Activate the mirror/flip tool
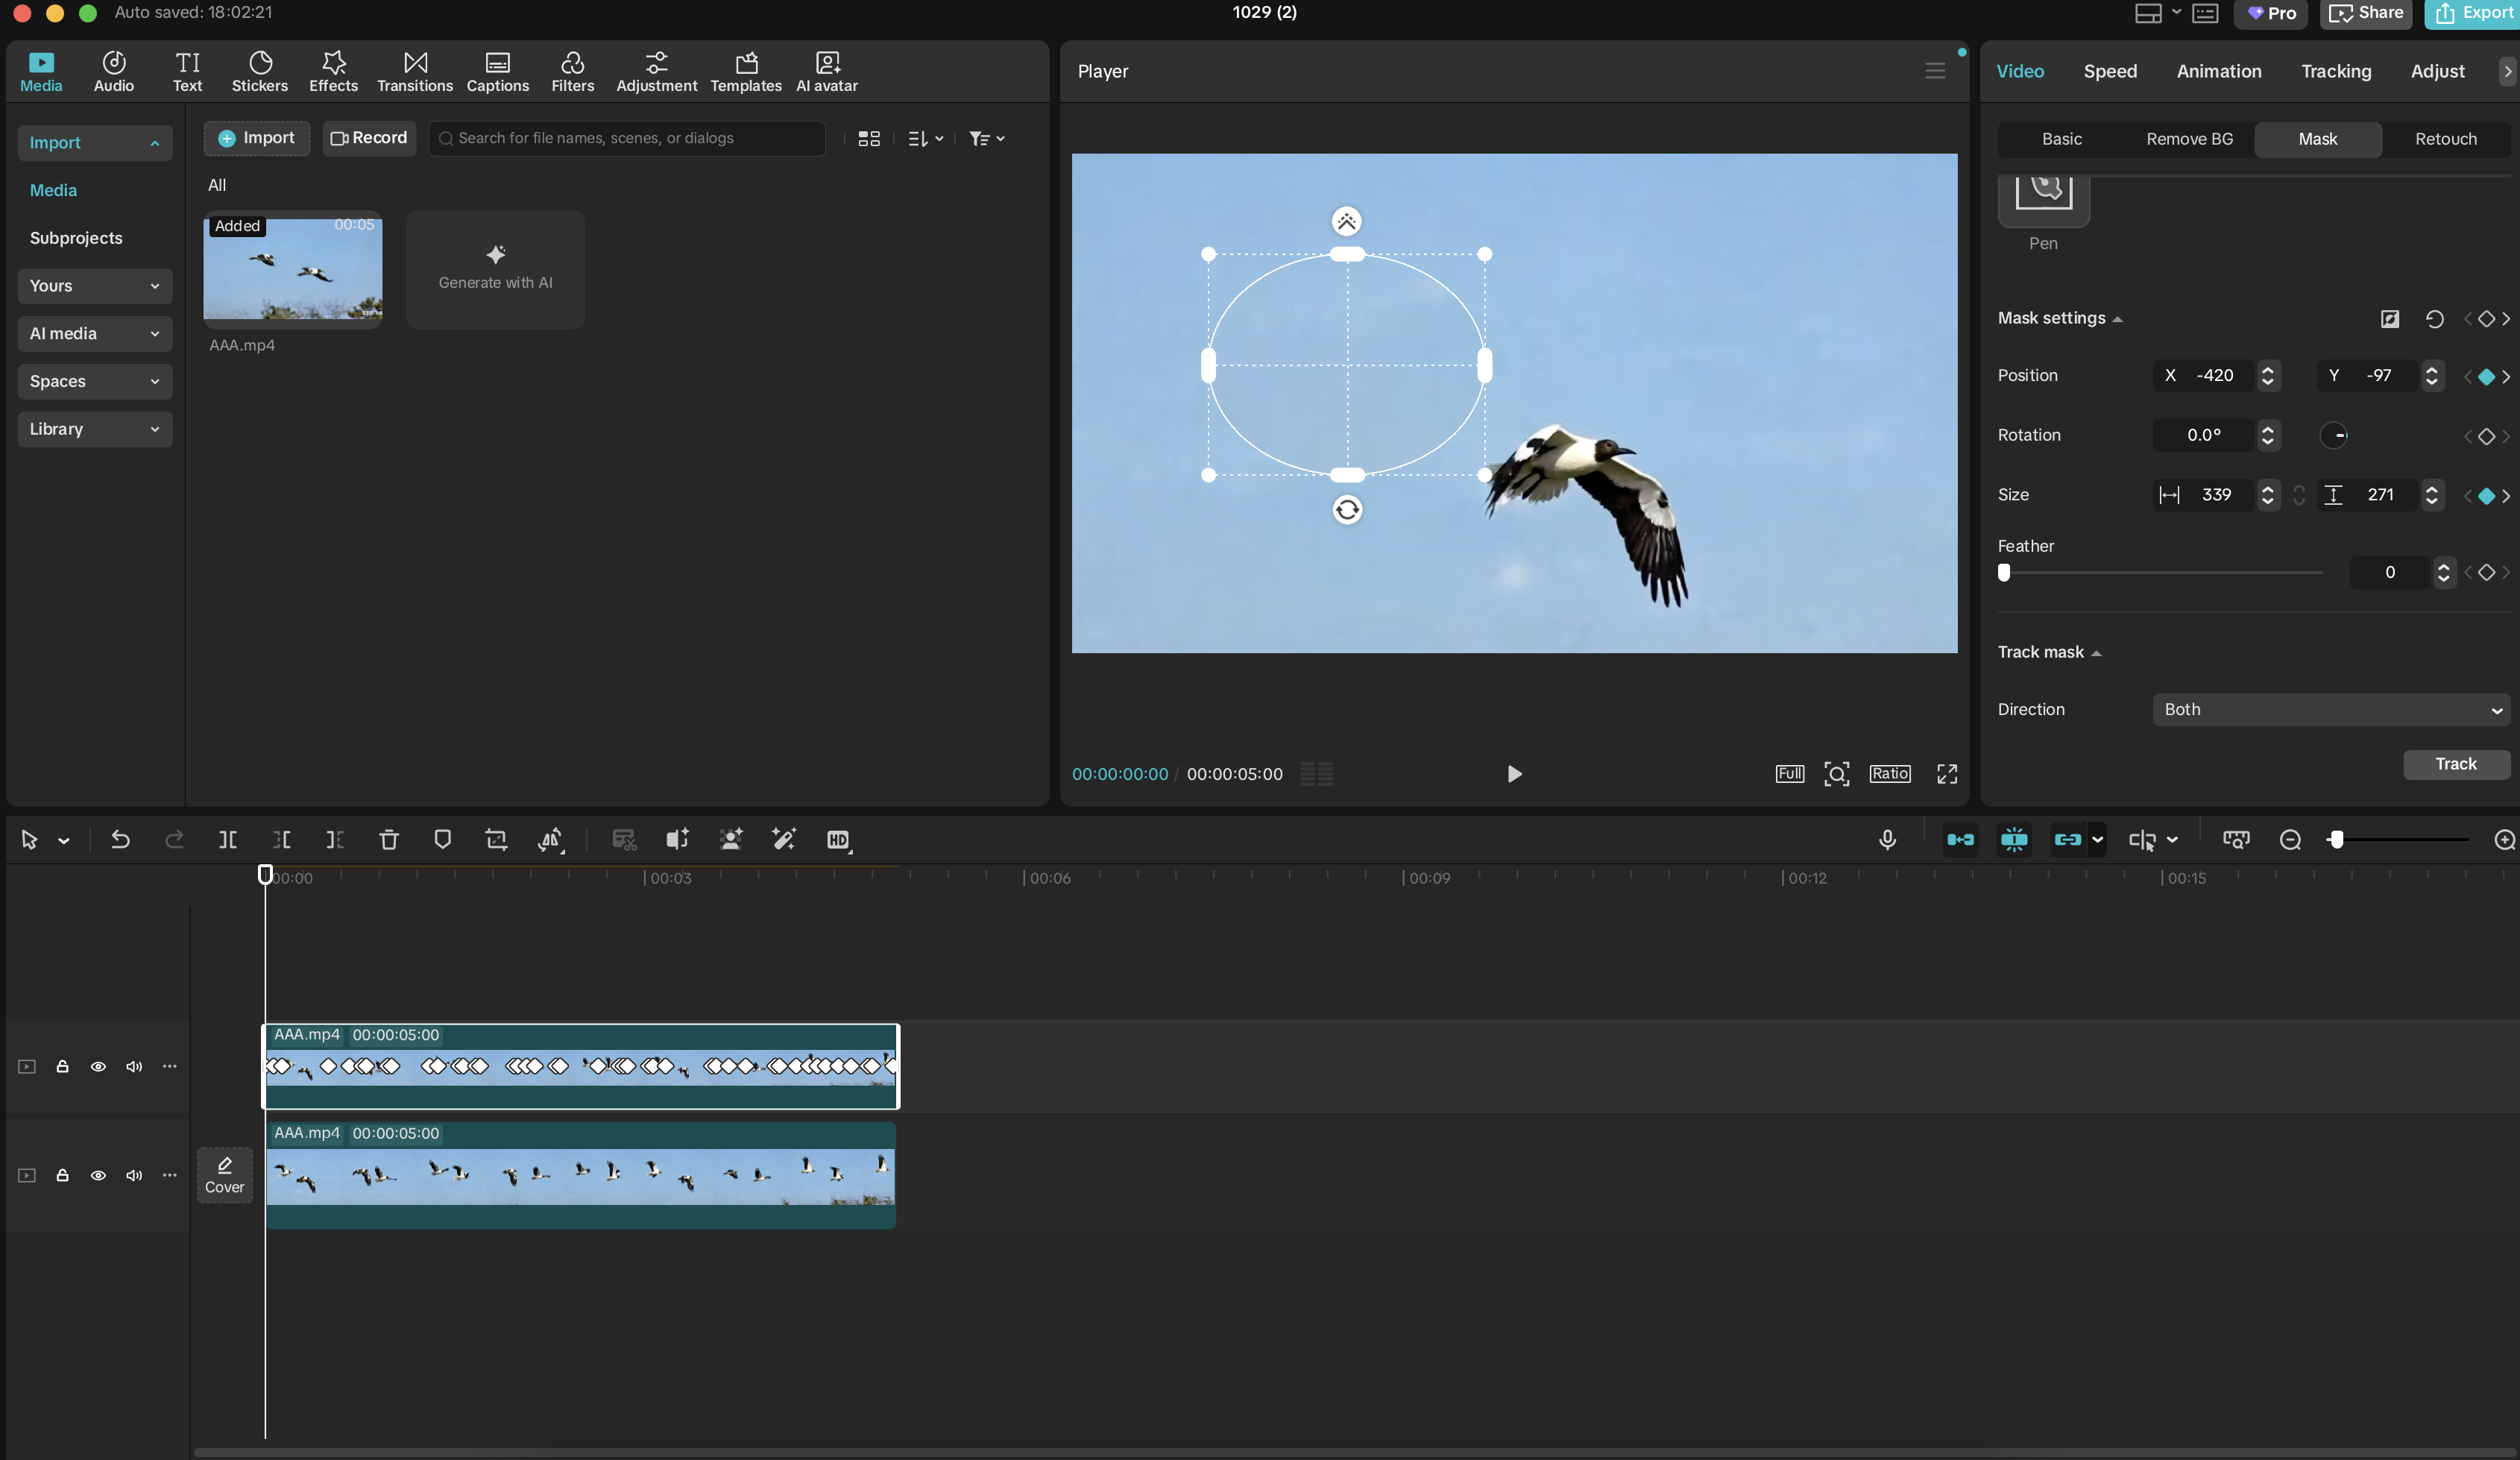The image size is (2520, 1460). pyautogui.click(x=551, y=840)
